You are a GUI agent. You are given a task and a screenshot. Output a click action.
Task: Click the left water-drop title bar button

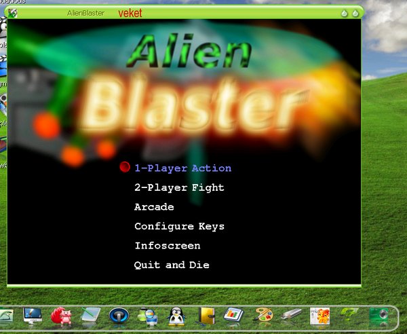click(344, 14)
